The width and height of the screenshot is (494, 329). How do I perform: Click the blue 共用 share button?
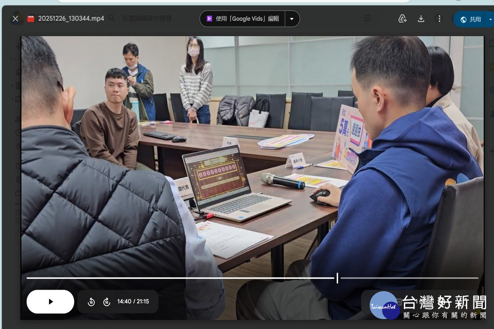point(471,19)
